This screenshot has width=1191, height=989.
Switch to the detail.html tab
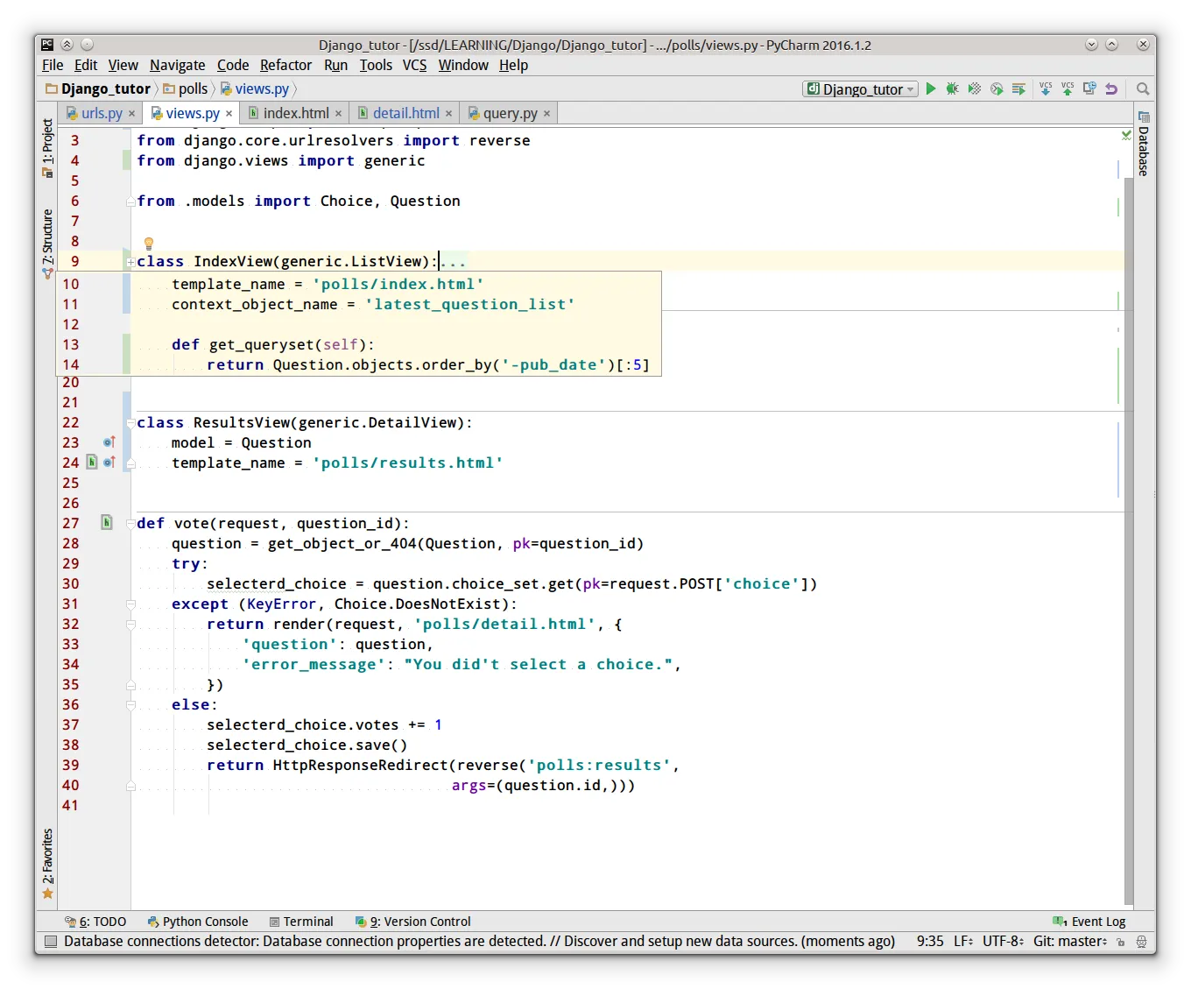coord(405,113)
